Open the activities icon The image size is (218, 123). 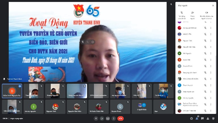tap(208, 118)
